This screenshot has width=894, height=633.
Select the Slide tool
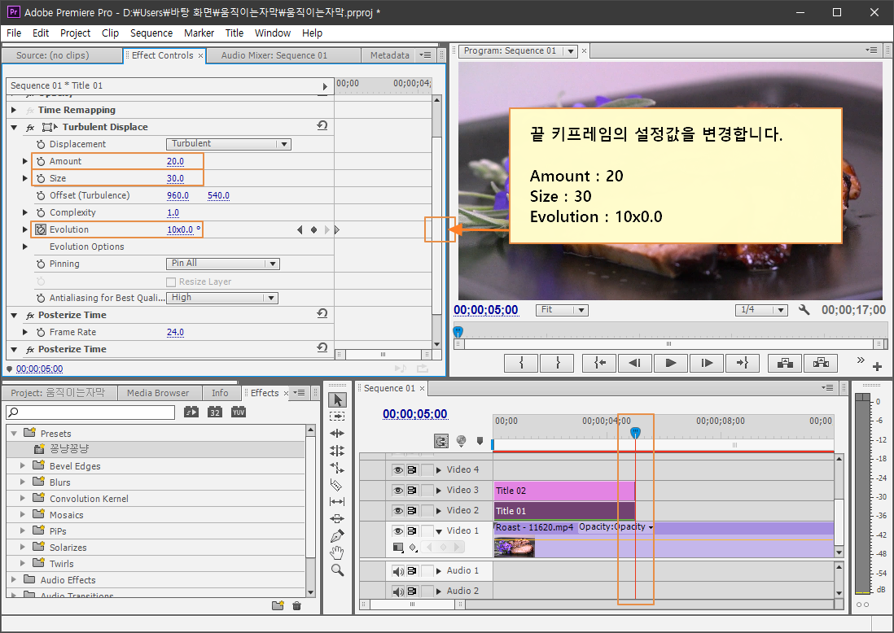click(x=337, y=519)
